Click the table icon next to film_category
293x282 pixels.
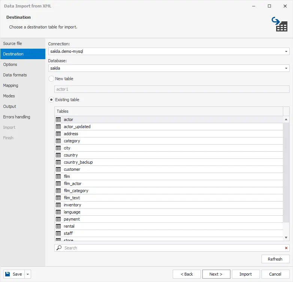[58, 191]
